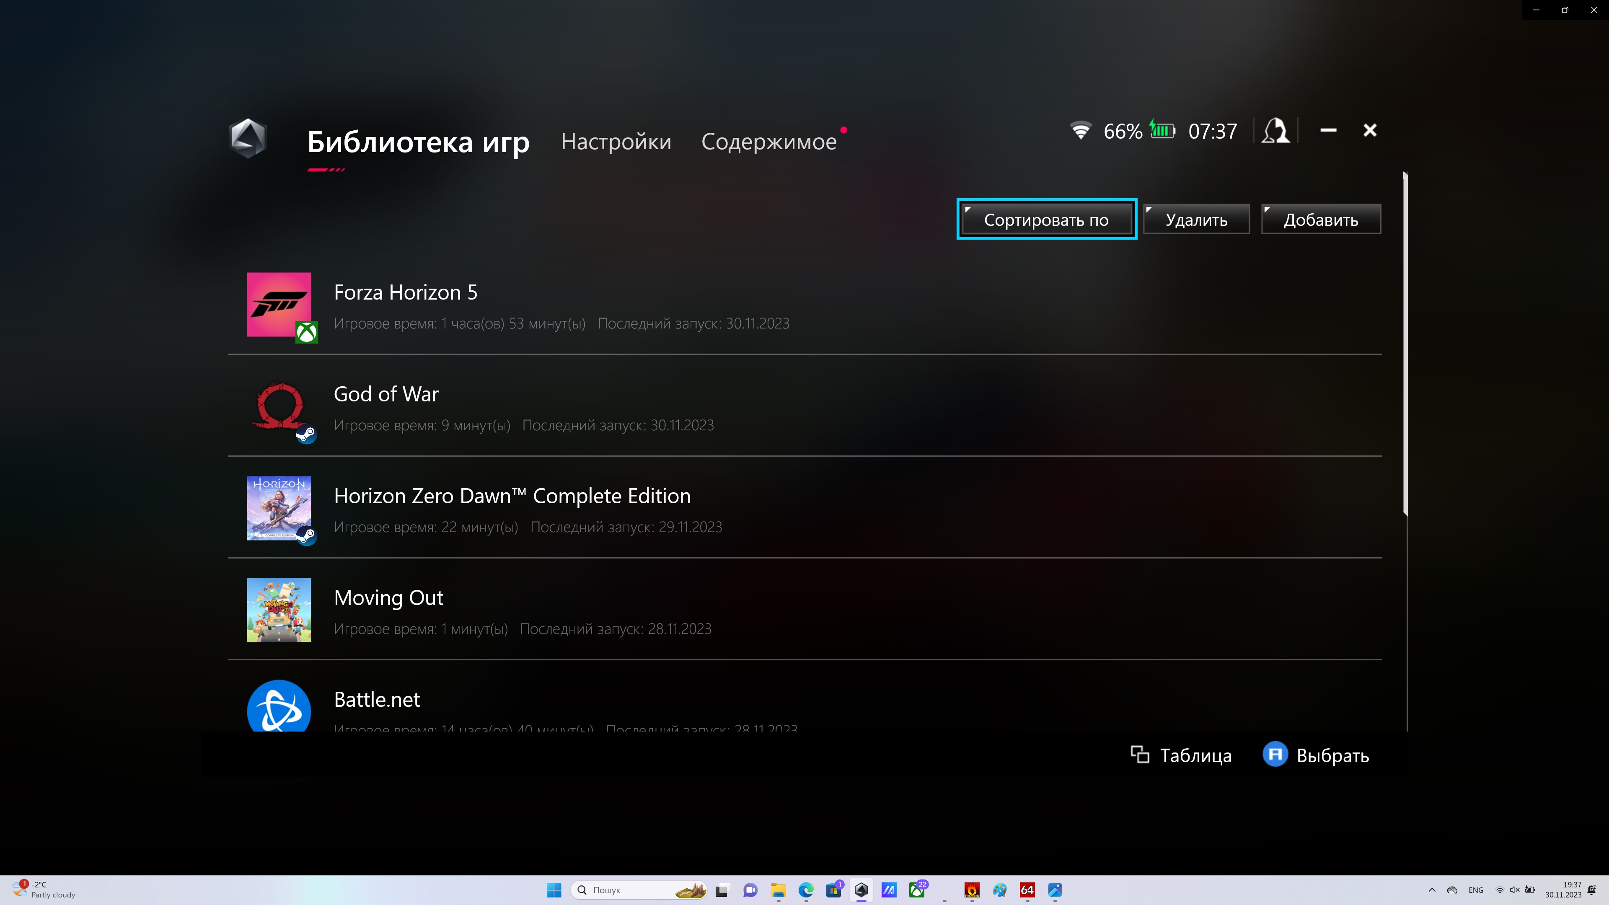Click the battery charging icon next to 66%
This screenshot has height=905, width=1609.
(1162, 130)
